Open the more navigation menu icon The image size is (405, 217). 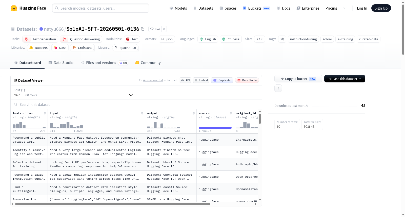(346, 8)
